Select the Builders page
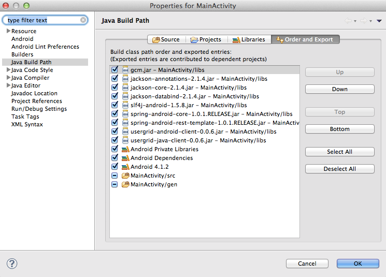The width and height of the screenshot is (386, 277). (22, 54)
